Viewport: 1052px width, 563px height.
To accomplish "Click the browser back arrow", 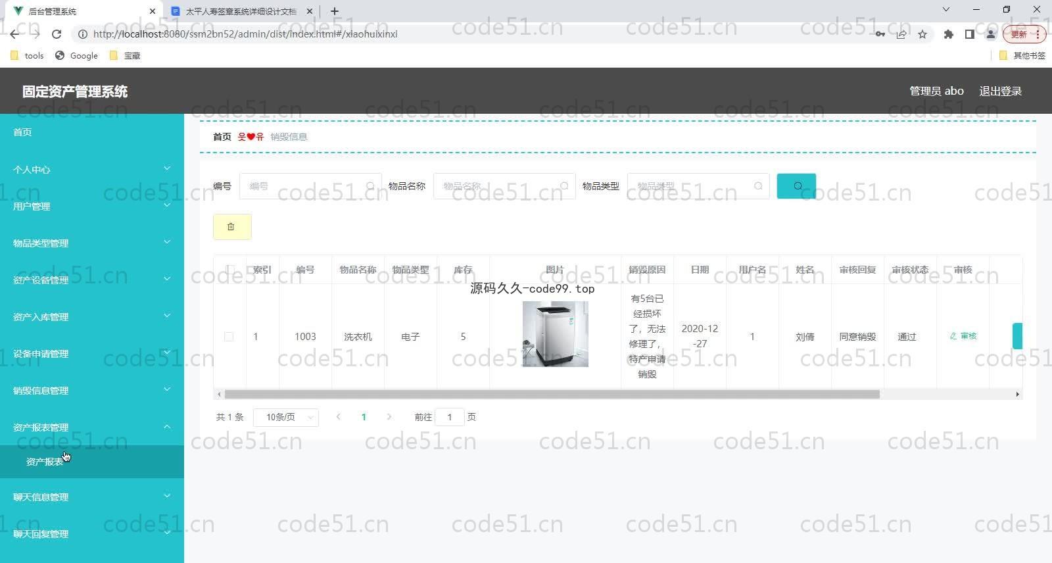I will coord(14,34).
